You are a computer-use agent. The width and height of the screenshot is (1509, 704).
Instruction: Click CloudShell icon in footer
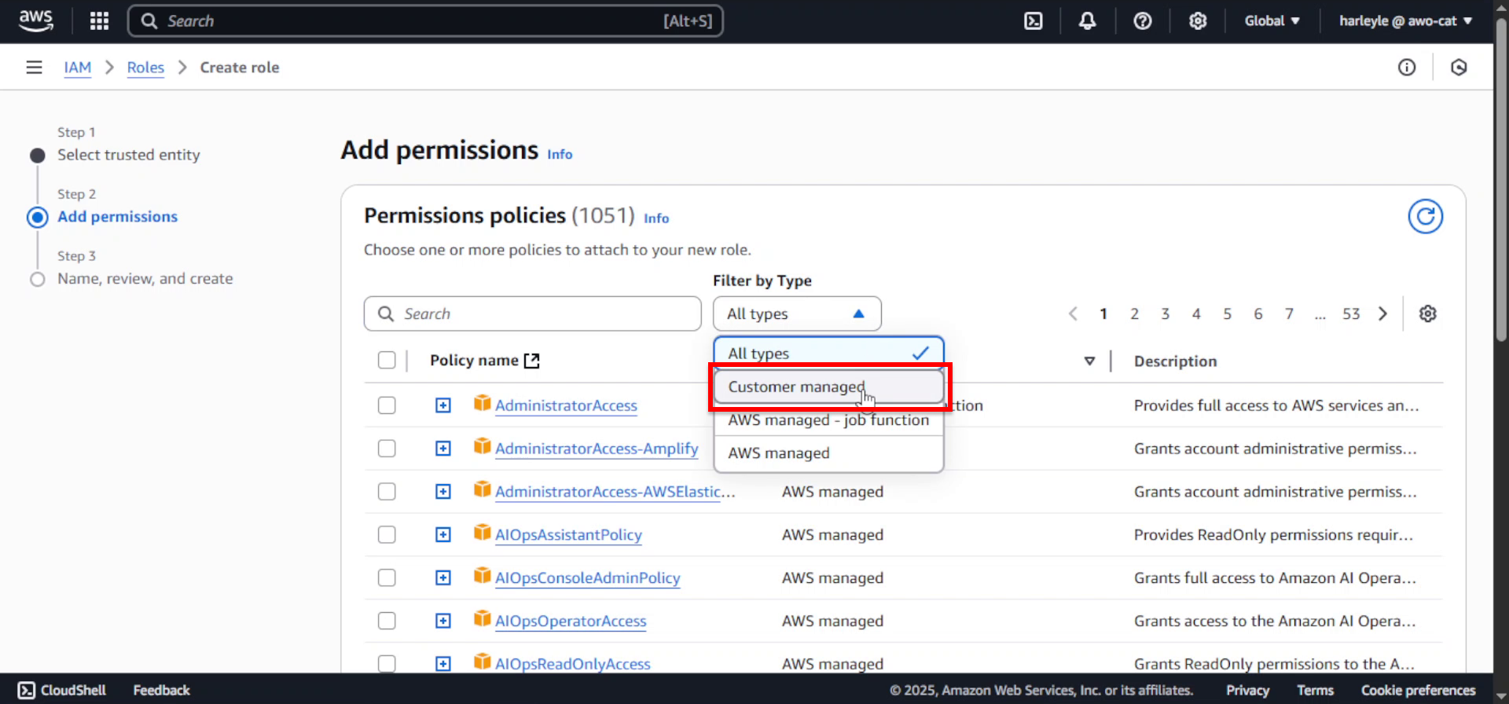[x=27, y=690]
